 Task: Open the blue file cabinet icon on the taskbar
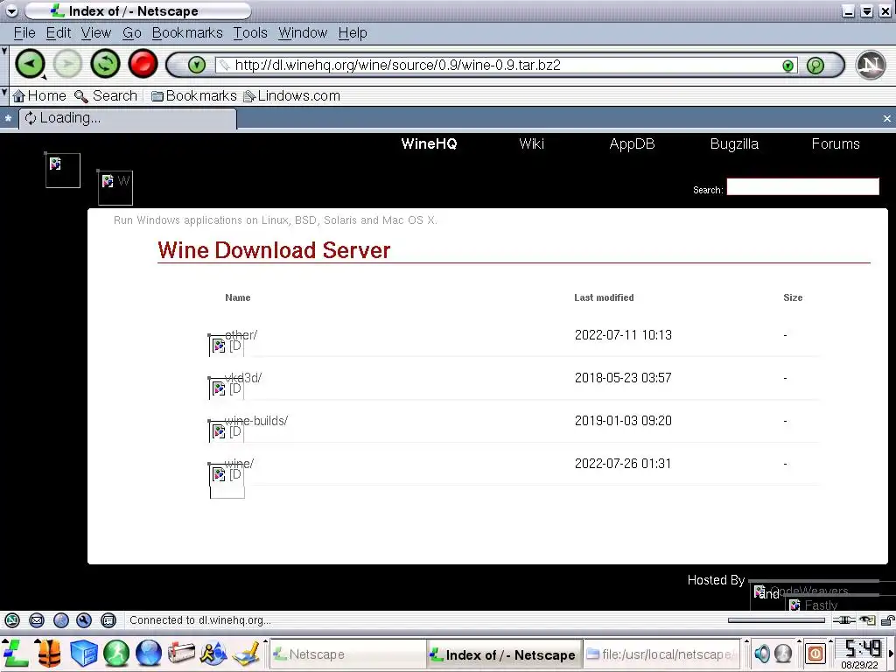coord(83,653)
